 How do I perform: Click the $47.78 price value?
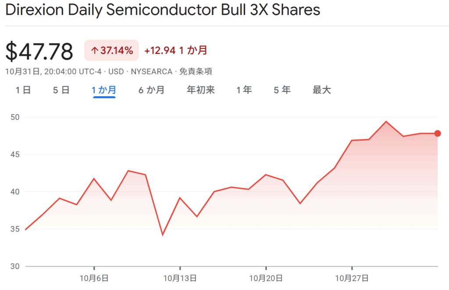39,52
